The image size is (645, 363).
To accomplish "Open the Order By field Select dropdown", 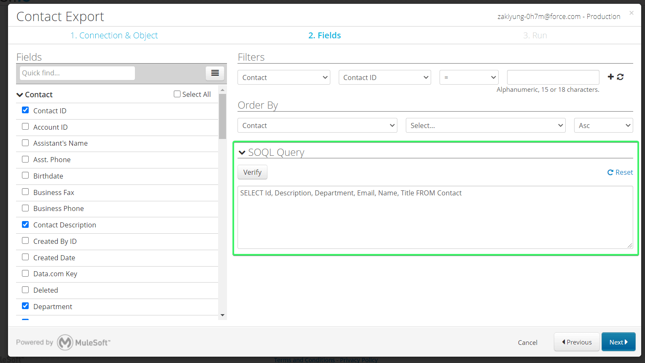I will pos(485,125).
